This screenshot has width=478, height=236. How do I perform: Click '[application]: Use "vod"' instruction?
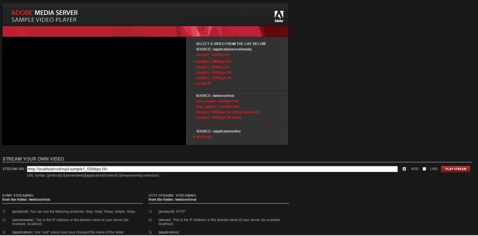(68, 232)
